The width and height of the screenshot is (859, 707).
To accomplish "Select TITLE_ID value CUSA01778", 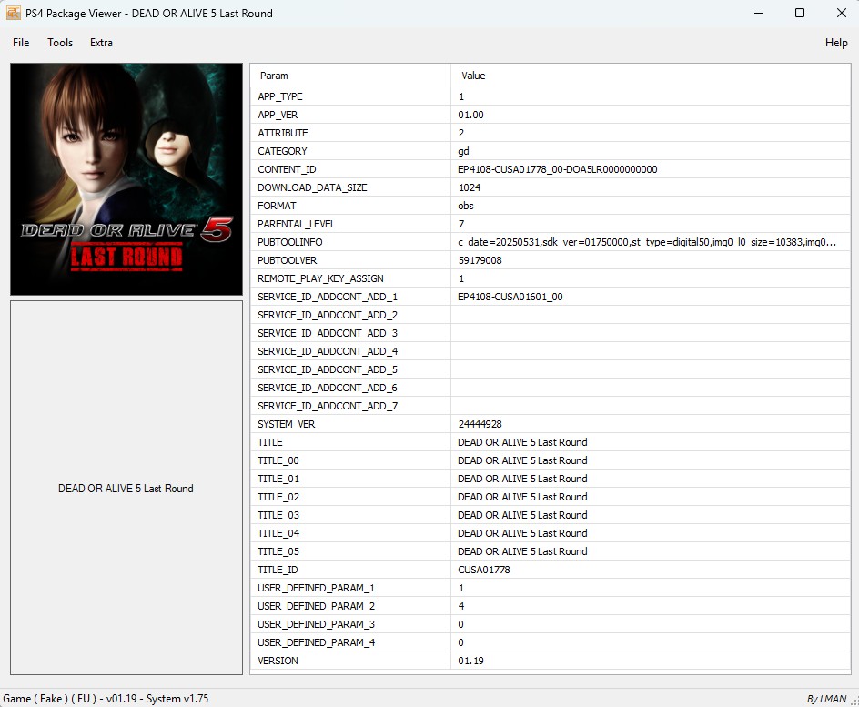I will (484, 570).
